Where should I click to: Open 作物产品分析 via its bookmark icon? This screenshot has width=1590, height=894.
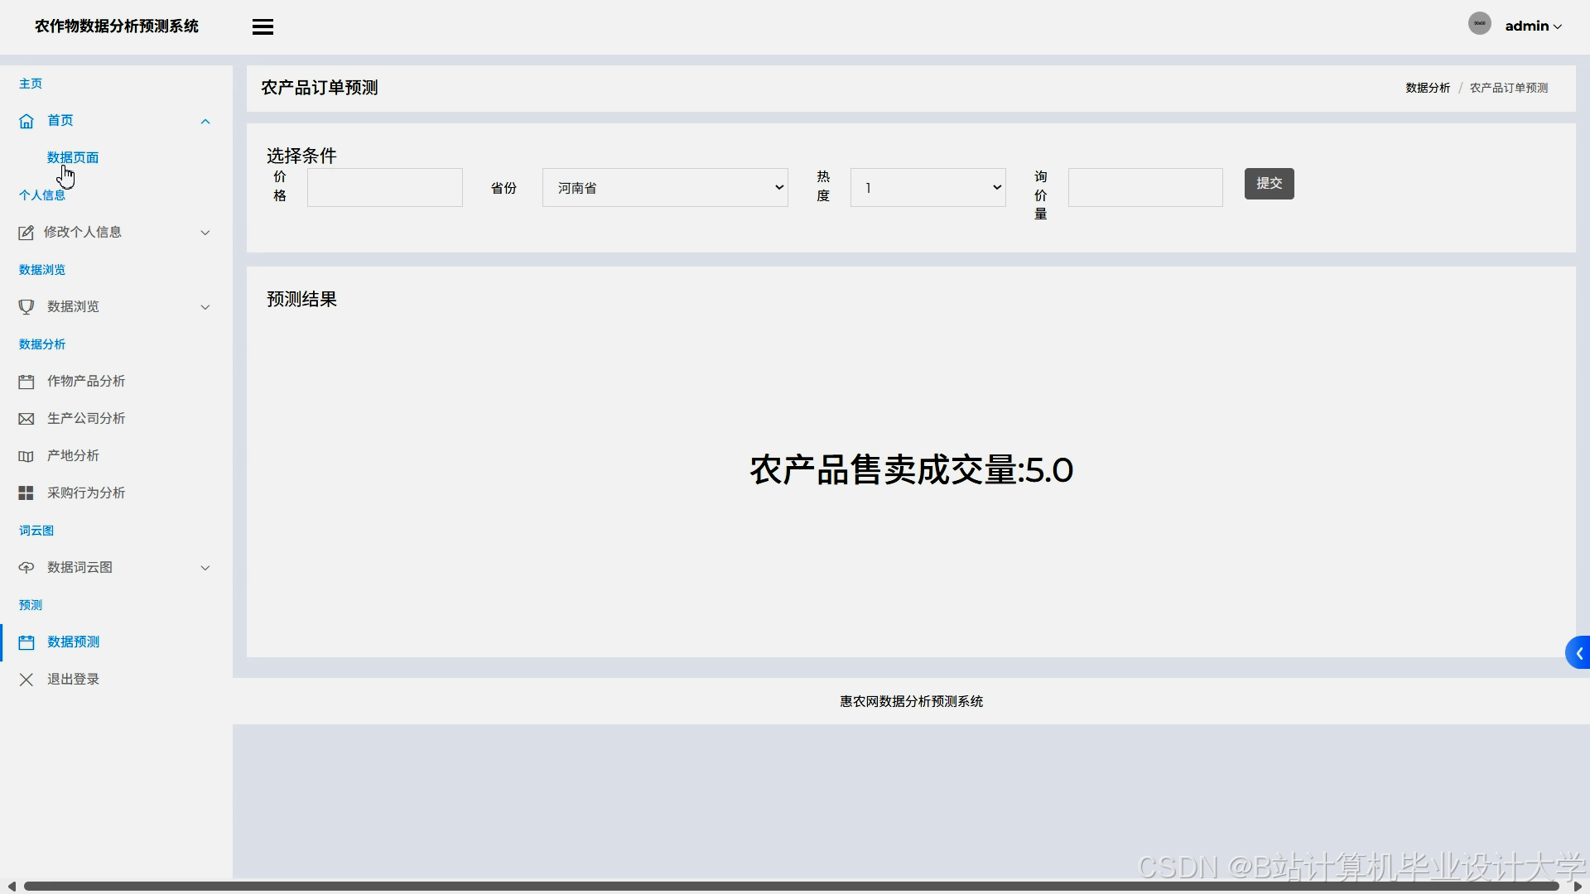26,382
